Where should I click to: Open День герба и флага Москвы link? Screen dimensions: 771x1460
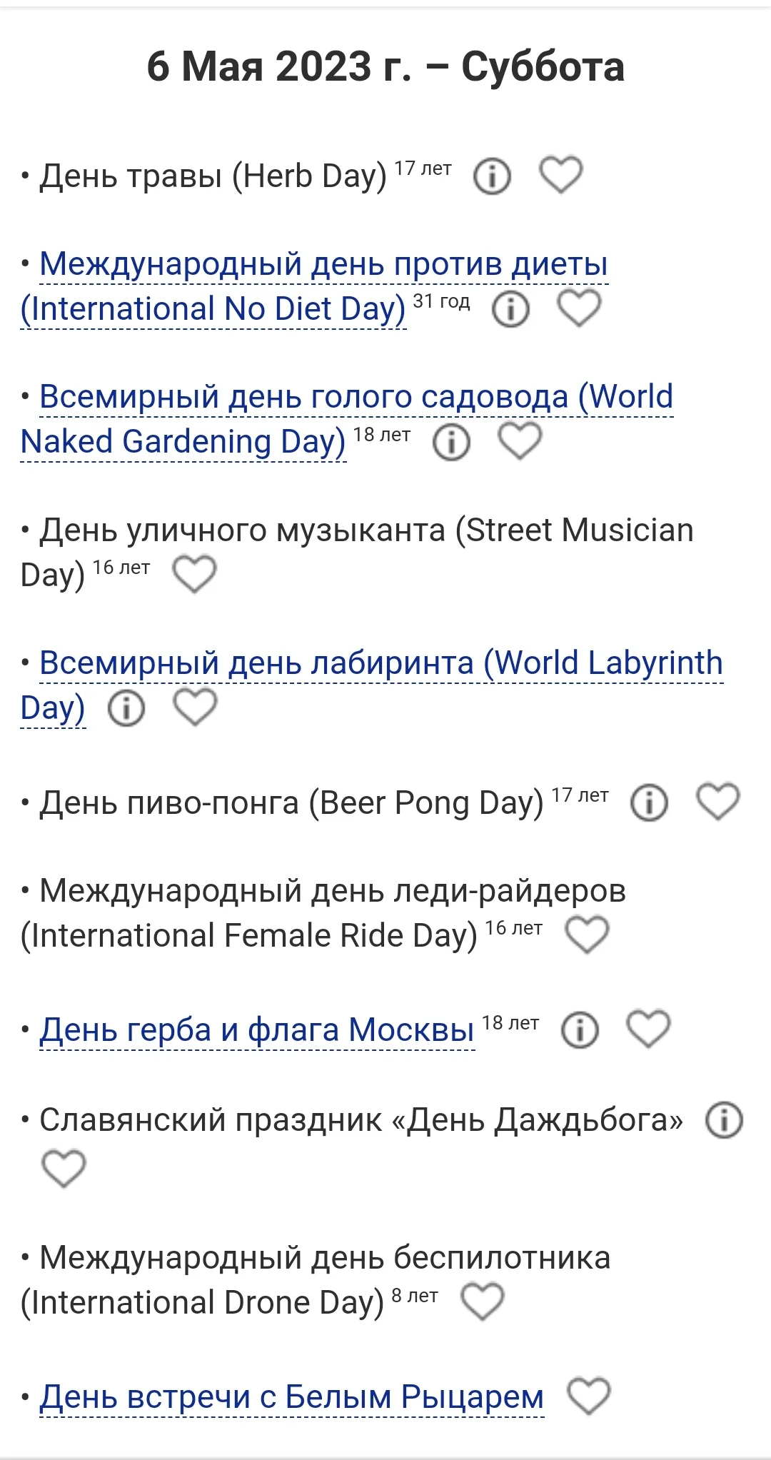pos(257,1029)
